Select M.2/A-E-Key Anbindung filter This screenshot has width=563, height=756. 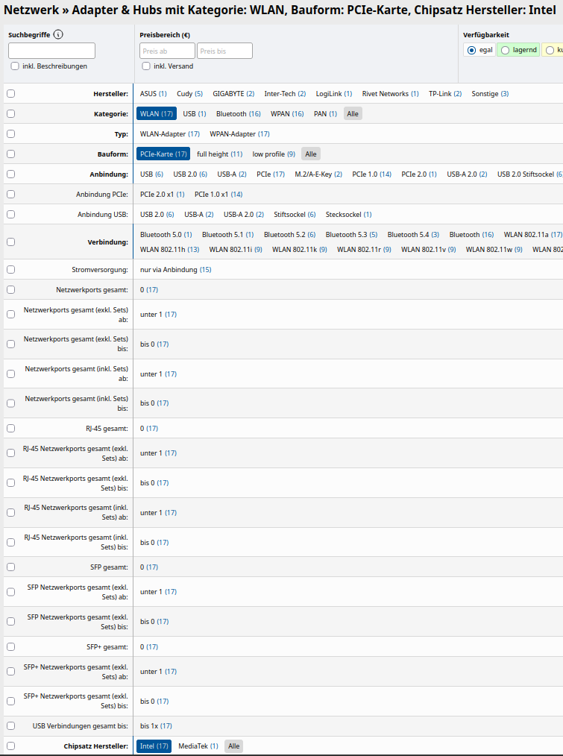(318, 174)
